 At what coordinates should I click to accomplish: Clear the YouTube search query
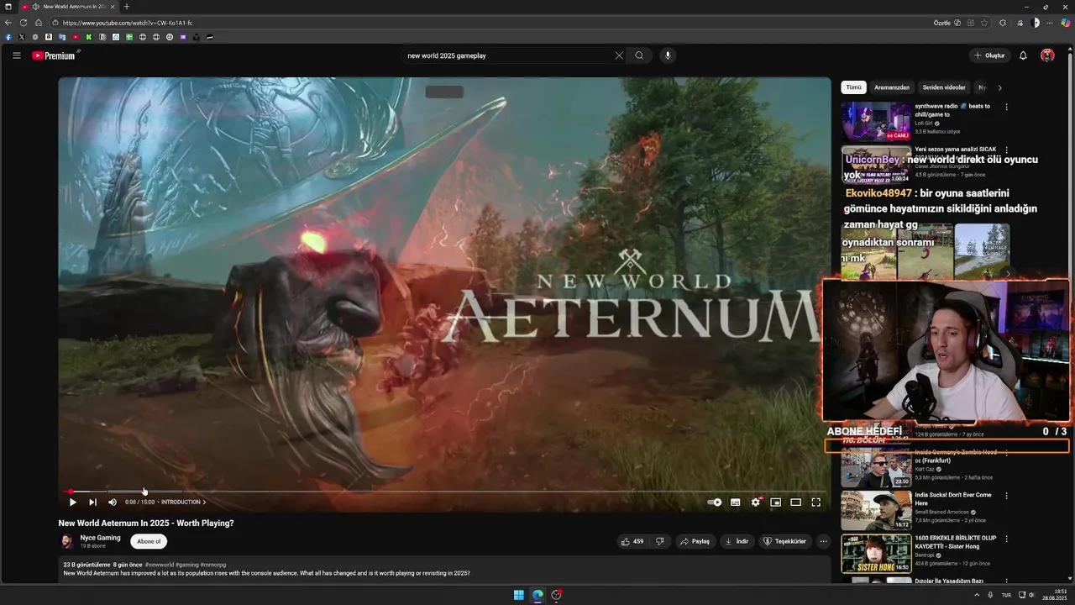pos(619,55)
